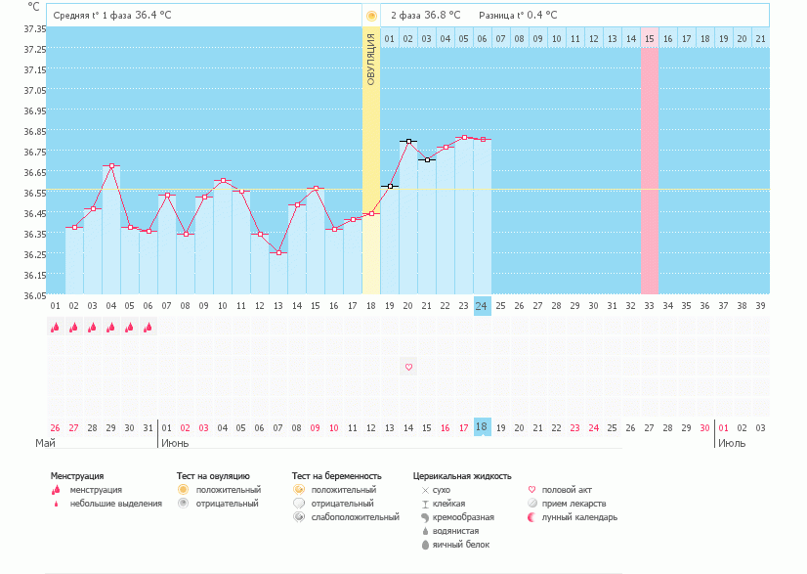Select the highlighted calendar date 18
This screenshot has height=574, width=807.
point(481,427)
